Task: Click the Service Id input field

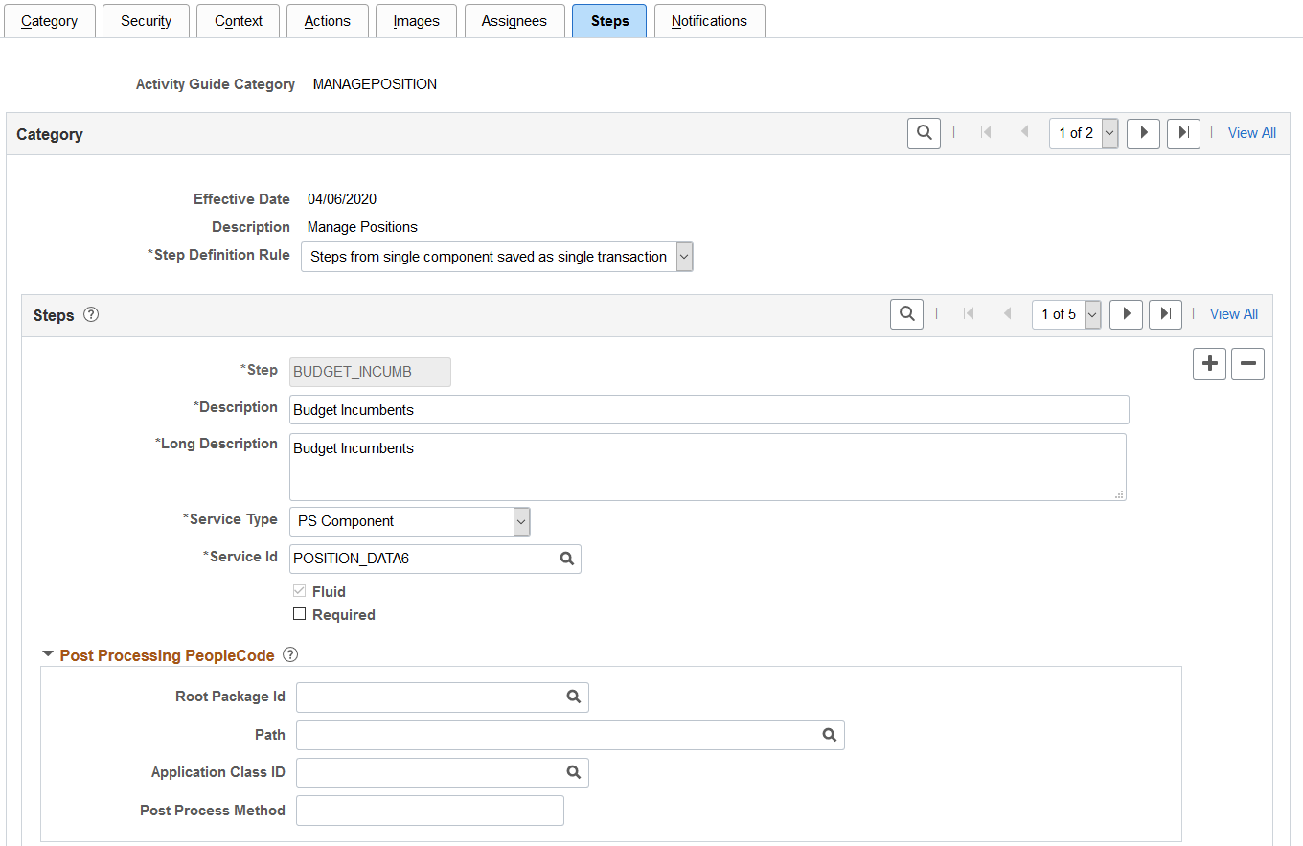Action: coord(435,559)
